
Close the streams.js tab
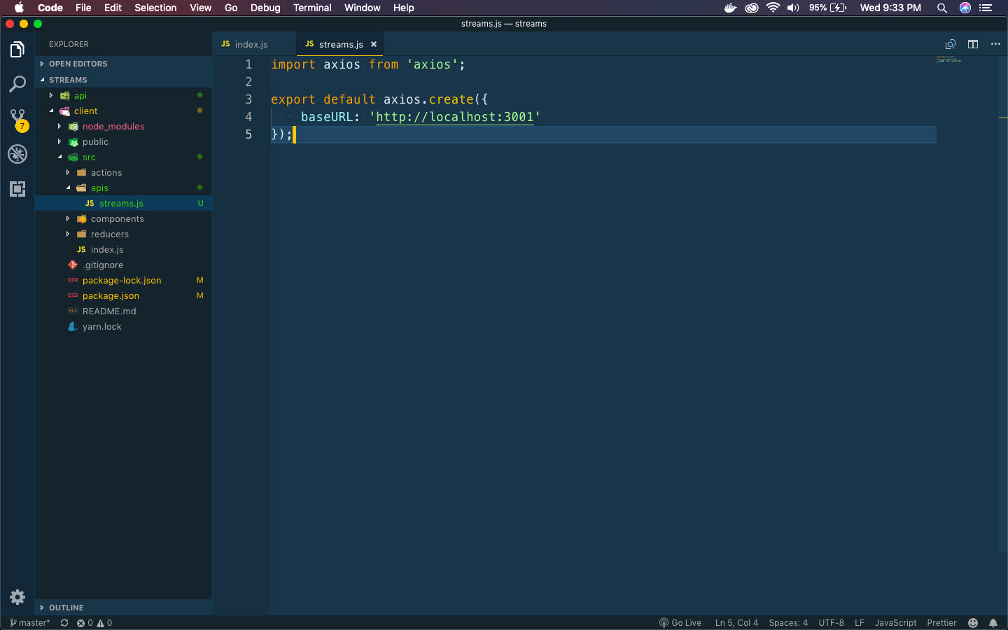[x=374, y=44]
